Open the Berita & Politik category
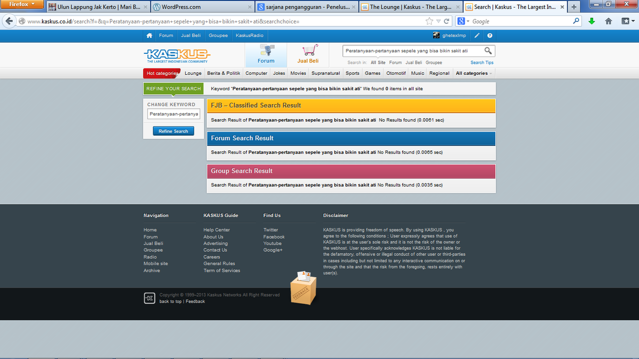The height and width of the screenshot is (359, 639). 224,73
